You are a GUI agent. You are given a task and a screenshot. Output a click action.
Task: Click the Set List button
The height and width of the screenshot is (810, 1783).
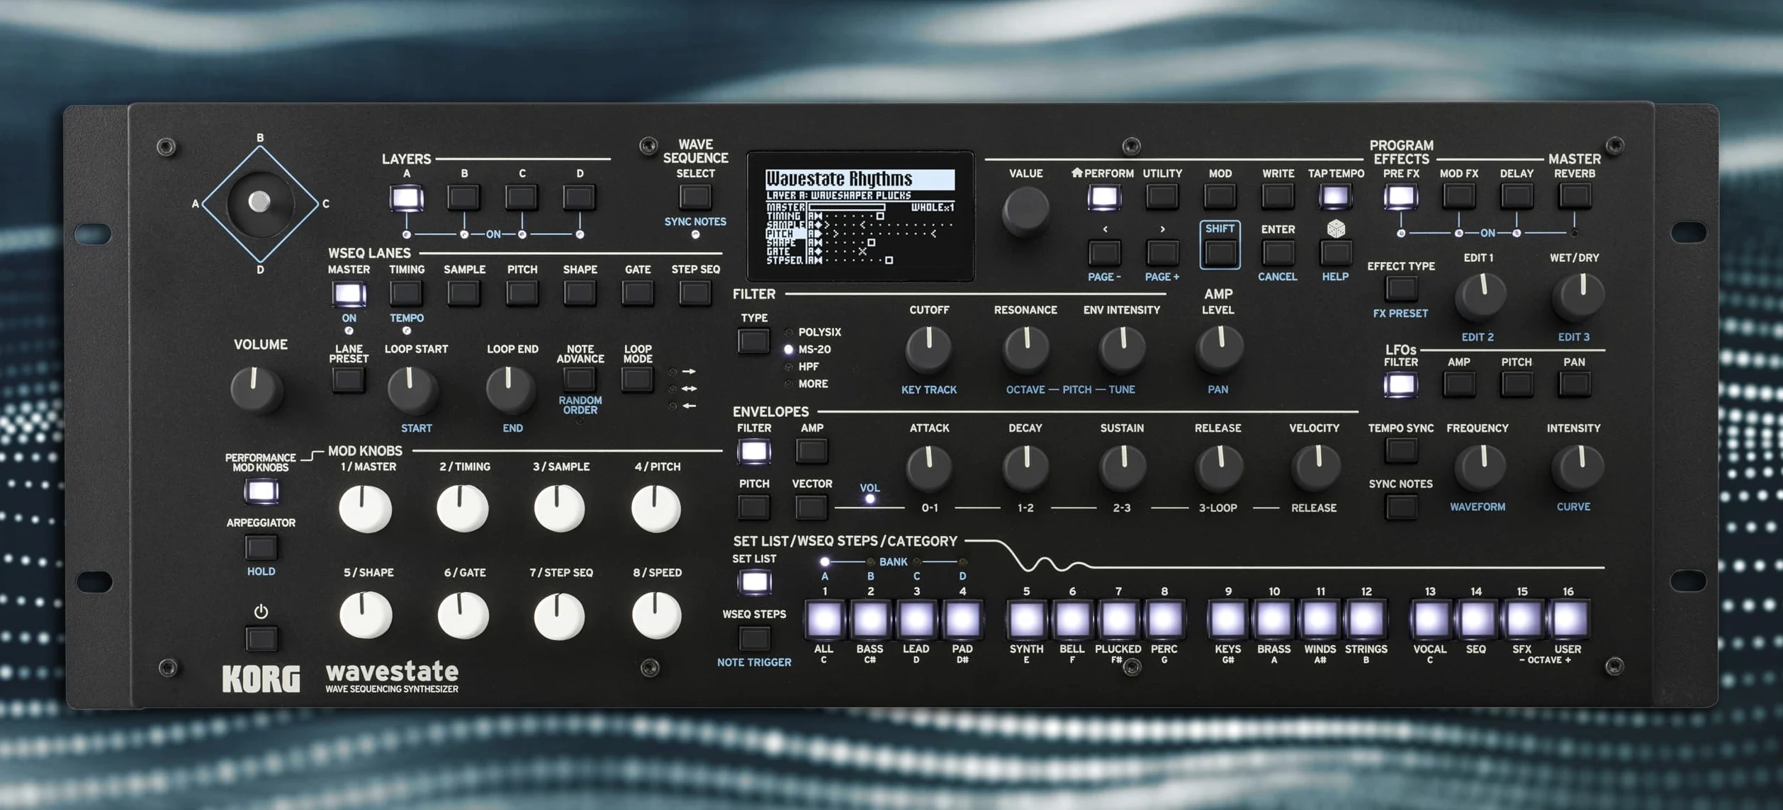point(754,582)
